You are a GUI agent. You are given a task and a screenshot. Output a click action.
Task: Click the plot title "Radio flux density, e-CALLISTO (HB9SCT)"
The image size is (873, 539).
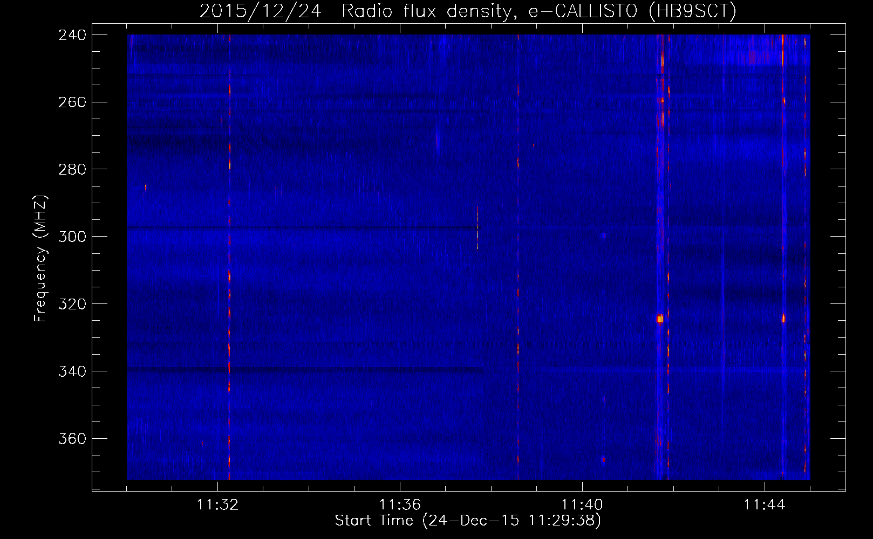539,11
